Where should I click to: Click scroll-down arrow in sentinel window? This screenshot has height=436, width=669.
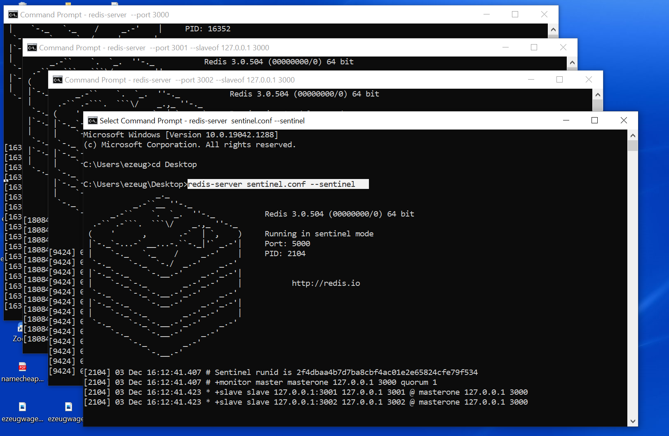click(x=633, y=421)
